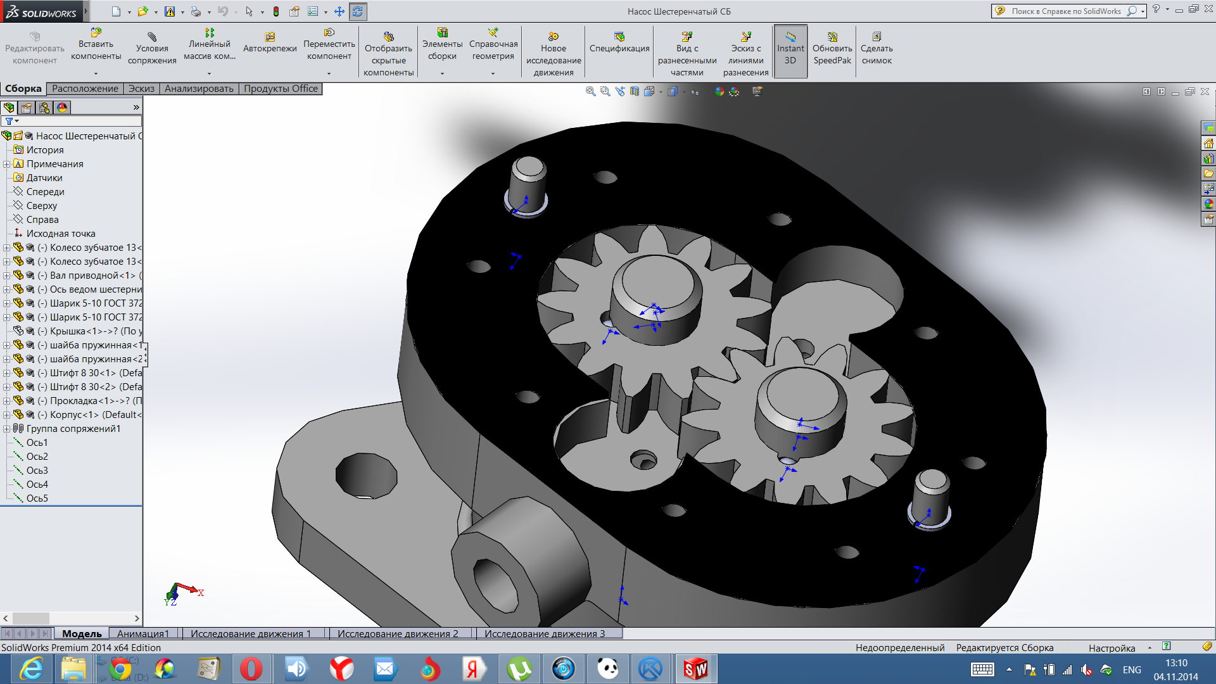Expand the Справочная геометрия dropdown arrow

tap(493, 73)
